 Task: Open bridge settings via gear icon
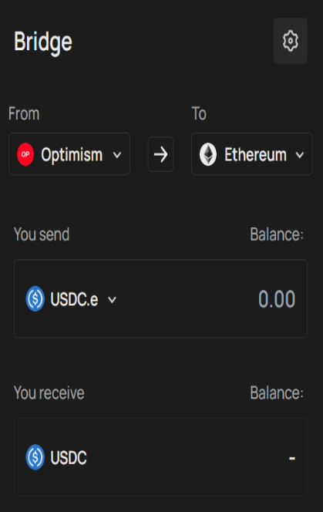click(291, 41)
